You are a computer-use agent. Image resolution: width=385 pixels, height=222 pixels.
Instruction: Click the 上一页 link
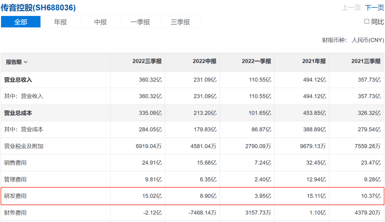point(351,8)
